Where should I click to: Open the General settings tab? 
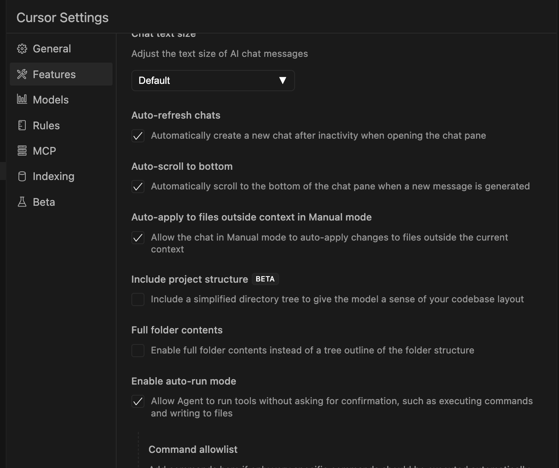click(61, 49)
